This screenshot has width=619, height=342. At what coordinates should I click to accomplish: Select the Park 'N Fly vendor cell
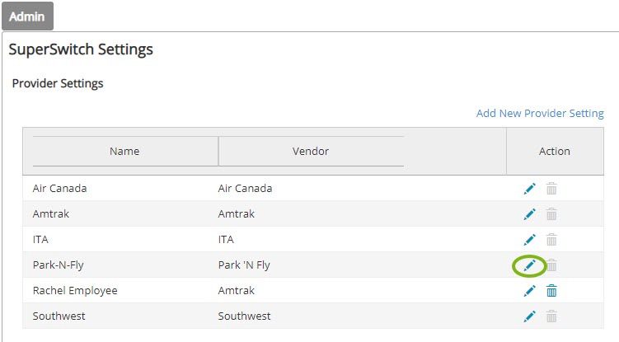244,265
